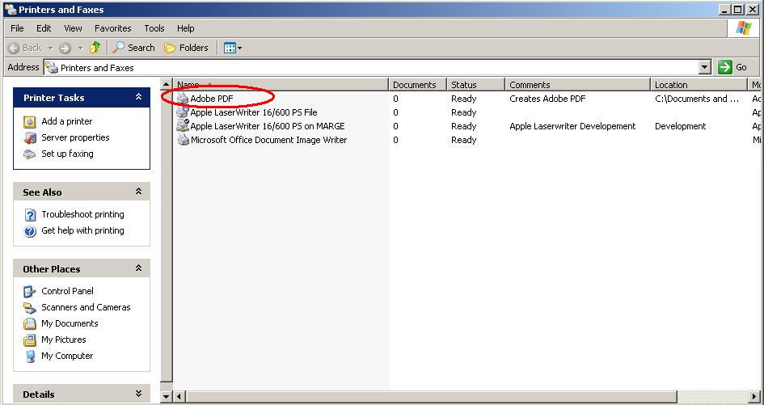The height and width of the screenshot is (405, 764).
Task: Open the Views dropdown button
Action: point(233,48)
